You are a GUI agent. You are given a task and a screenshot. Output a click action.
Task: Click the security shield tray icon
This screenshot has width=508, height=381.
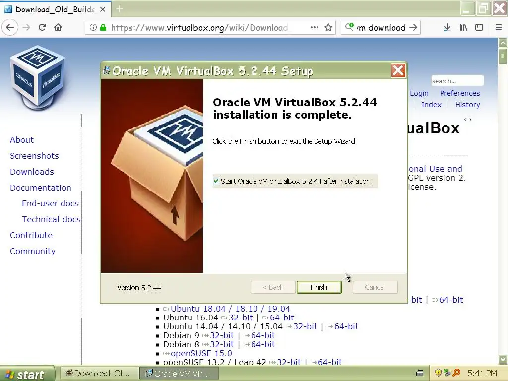pyautogui.click(x=438, y=373)
